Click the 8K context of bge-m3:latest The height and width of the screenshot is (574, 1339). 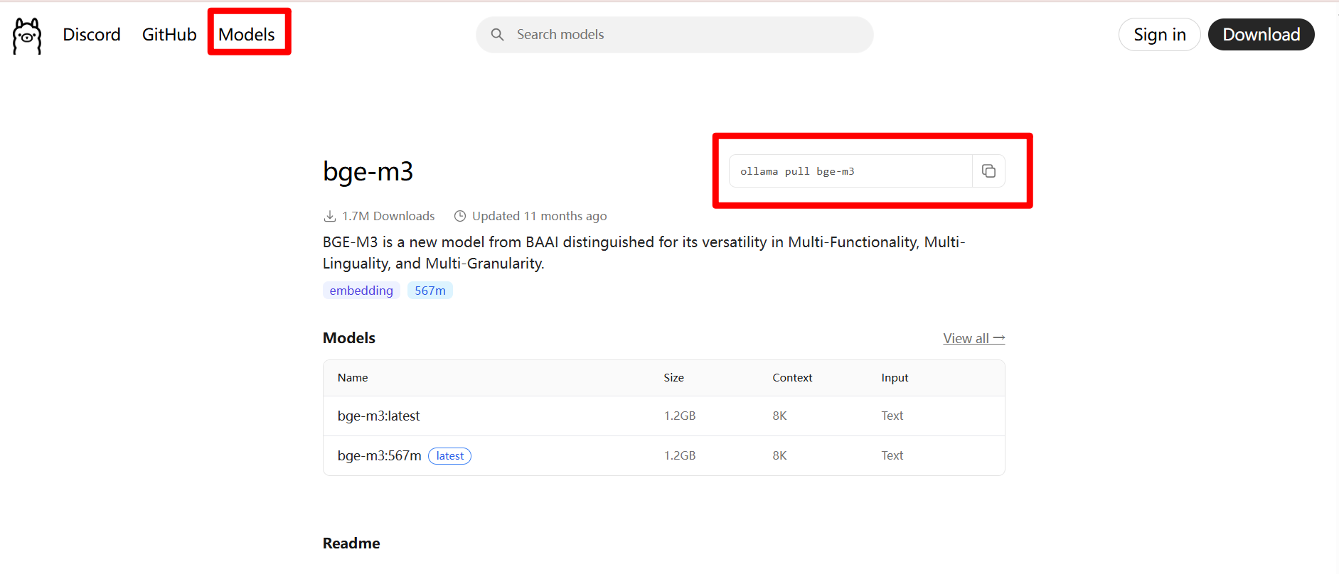pyautogui.click(x=779, y=416)
